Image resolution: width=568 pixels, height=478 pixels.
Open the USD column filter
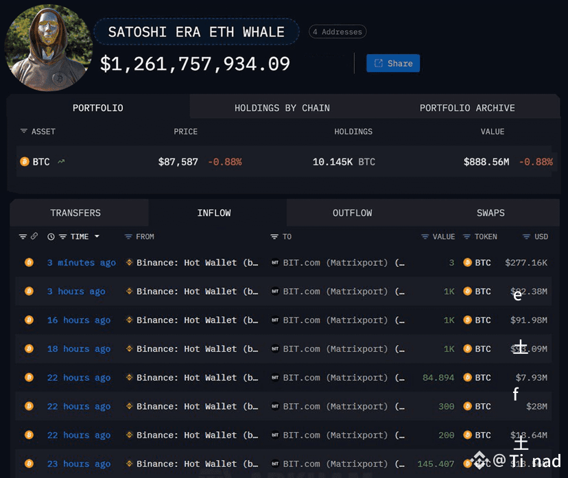coord(526,237)
